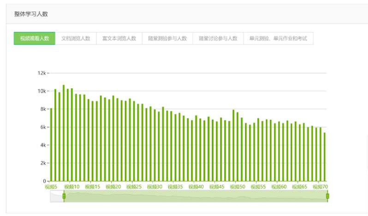
Task: Switch to the 文档浏览人数 tab
Action: pyautogui.click(x=76, y=39)
